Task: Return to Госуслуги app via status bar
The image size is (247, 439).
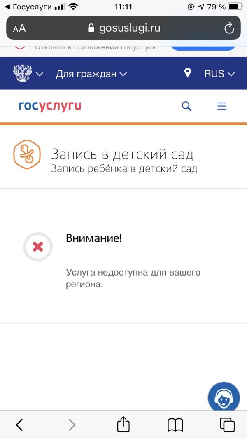Action: click(28, 7)
